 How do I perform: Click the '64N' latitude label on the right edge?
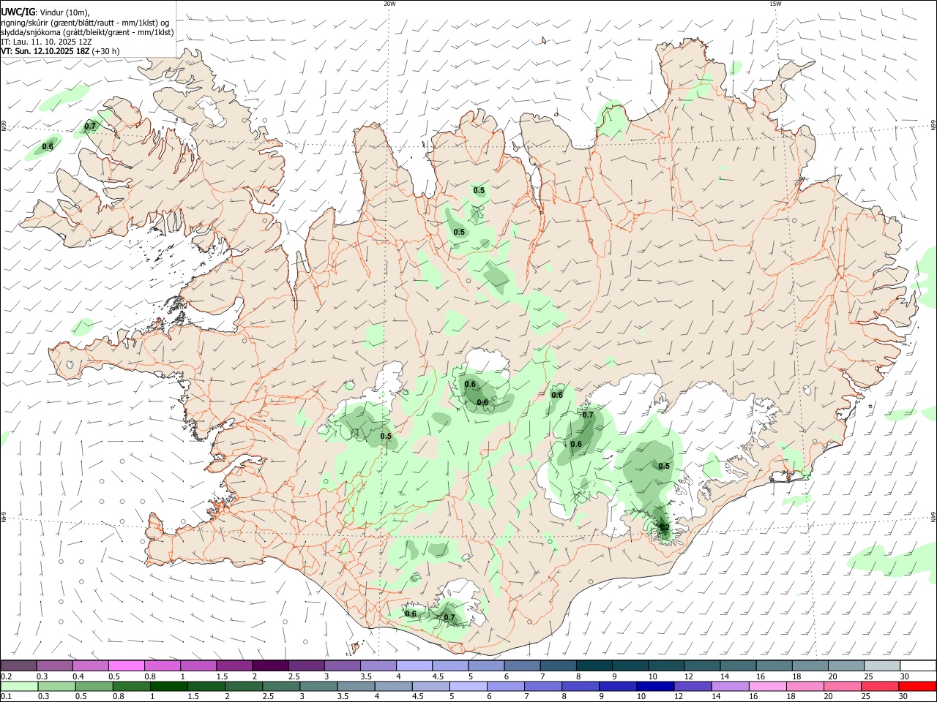click(933, 517)
